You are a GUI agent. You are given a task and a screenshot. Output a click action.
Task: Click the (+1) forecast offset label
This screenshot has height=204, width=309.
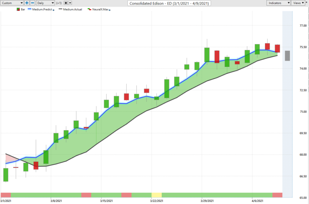tap(59, 3)
